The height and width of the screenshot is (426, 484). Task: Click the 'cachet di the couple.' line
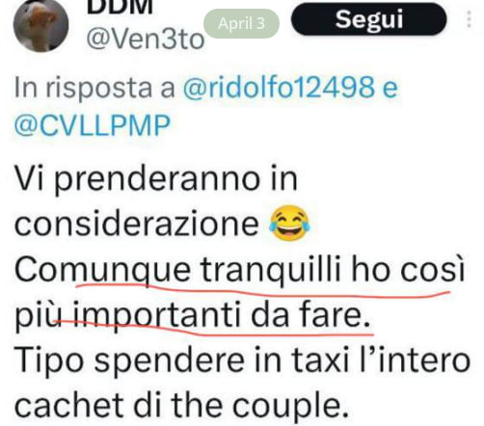[181, 406]
